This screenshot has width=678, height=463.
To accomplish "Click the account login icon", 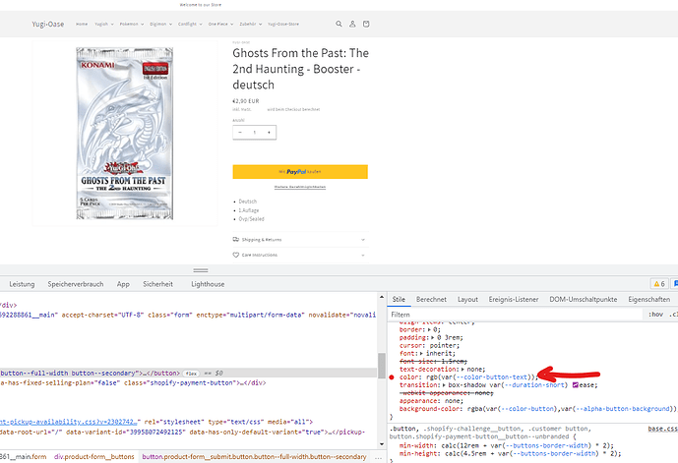I will pyautogui.click(x=353, y=24).
